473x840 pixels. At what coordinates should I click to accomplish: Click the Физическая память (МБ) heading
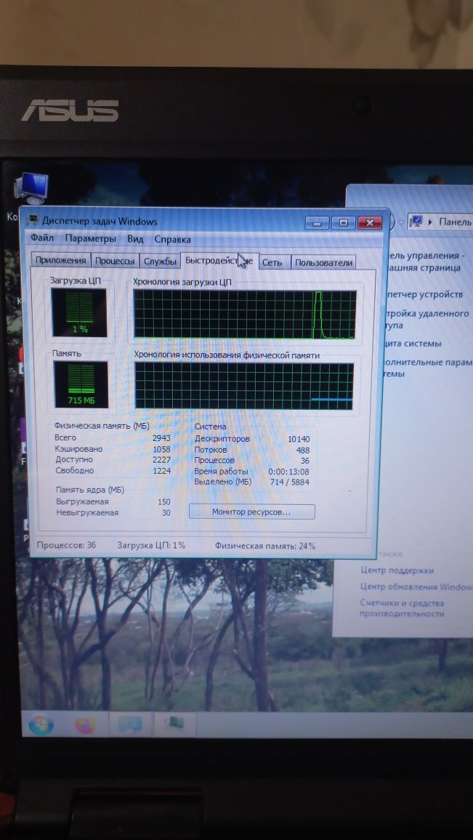(102, 425)
